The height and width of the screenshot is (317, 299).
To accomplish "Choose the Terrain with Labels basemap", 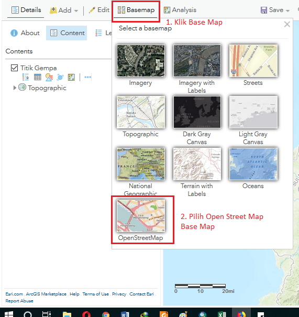I will click(x=197, y=164).
